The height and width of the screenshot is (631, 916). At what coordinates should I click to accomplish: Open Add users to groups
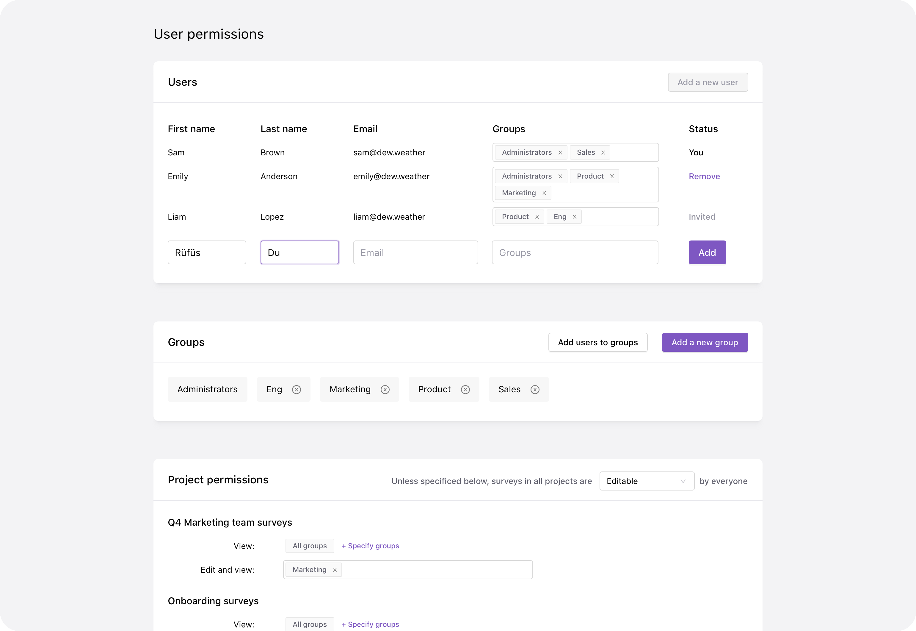pyautogui.click(x=598, y=342)
